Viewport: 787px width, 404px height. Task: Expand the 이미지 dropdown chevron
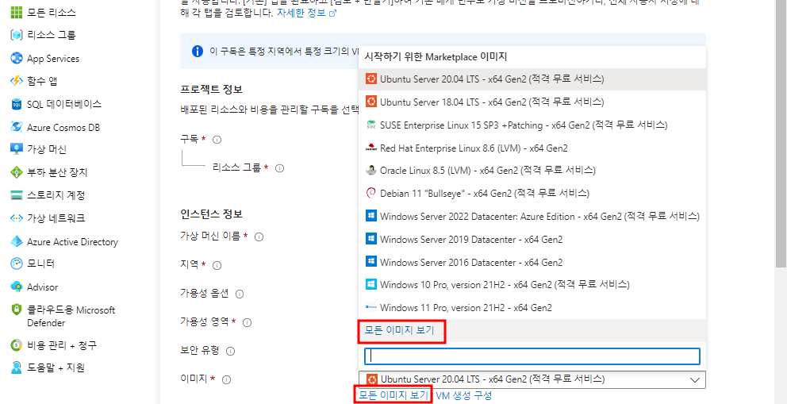695,380
